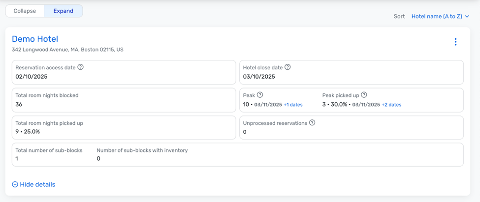Viewport: 480px width, 202px height.
Task: Show the +2 dates link under Peak picked up
Action: pyautogui.click(x=391, y=105)
